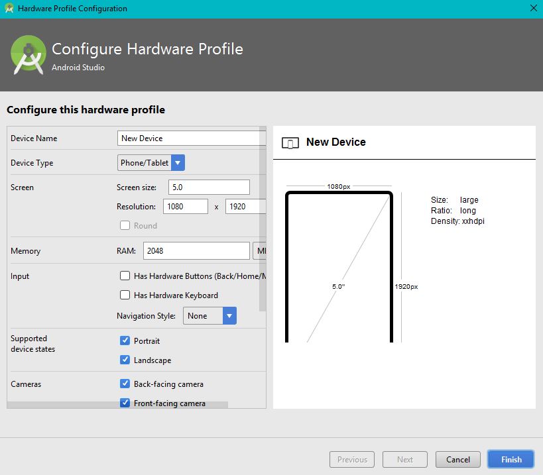Image resolution: width=543 pixels, height=475 pixels.
Task: Click the resolution height field 1920
Action: (245, 207)
